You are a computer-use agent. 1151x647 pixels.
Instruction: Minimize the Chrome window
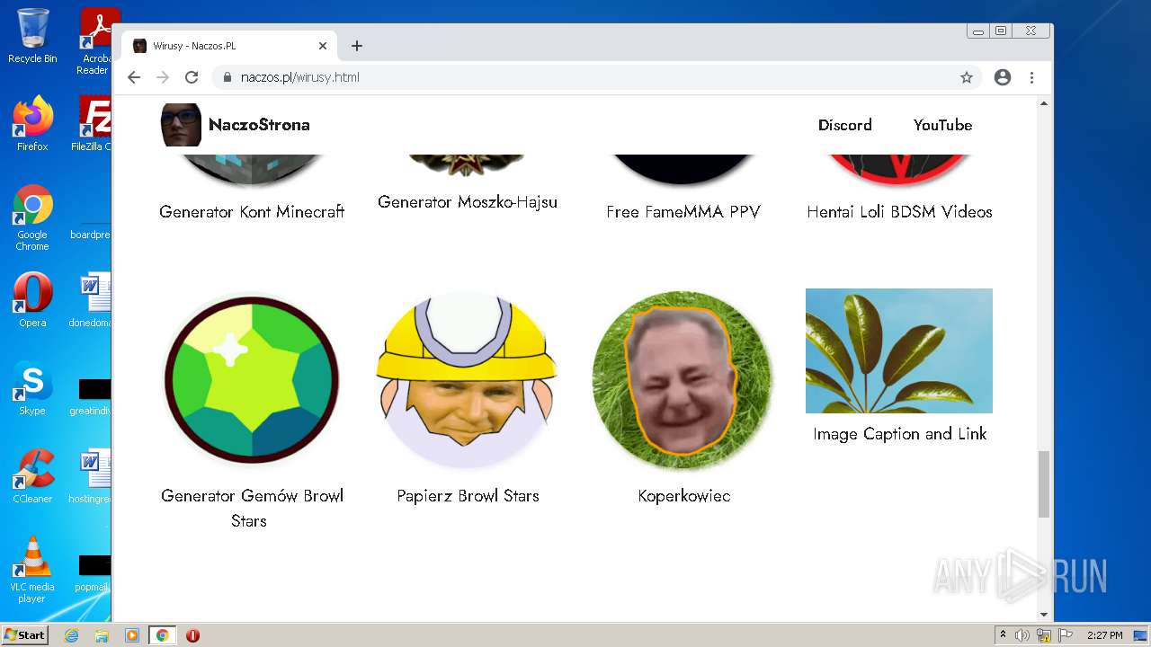pyautogui.click(x=977, y=31)
